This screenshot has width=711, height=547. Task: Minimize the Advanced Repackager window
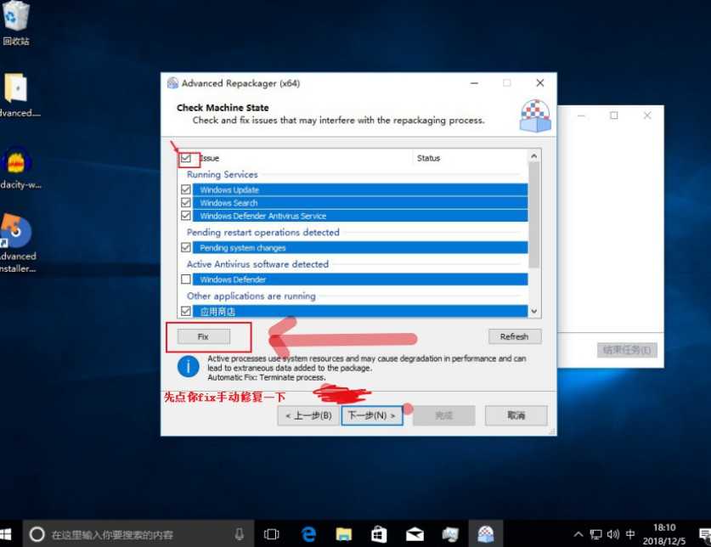pos(474,83)
